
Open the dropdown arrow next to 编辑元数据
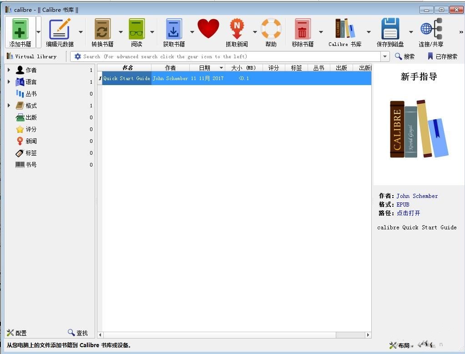(x=81, y=32)
